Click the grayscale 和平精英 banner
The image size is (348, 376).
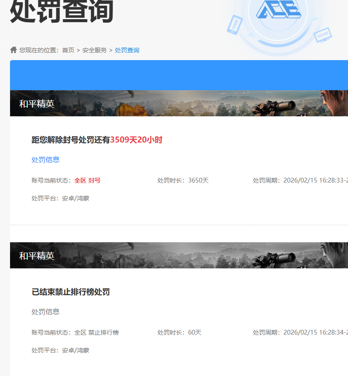[179, 255]
